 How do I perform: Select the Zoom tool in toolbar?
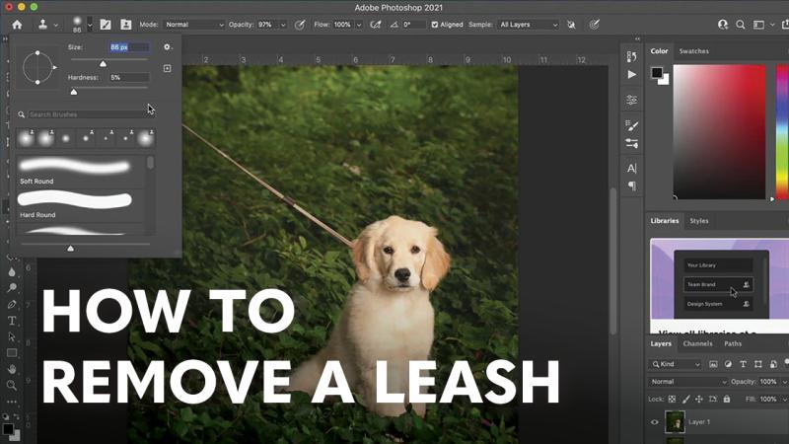12,385
